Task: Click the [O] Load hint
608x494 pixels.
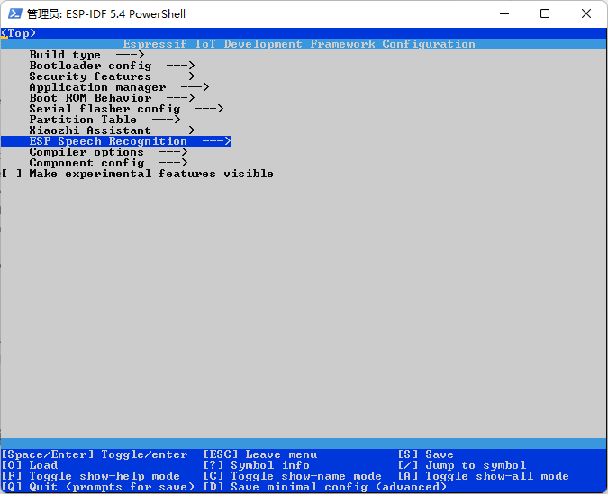Action: click(30, 465)
